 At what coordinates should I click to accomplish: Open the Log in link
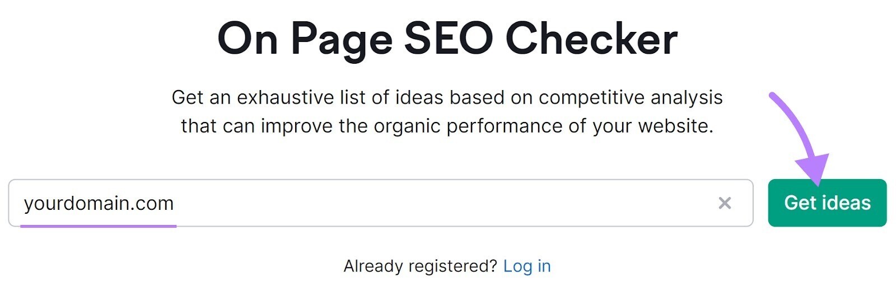pyautogui.click(x=526, y=266)
